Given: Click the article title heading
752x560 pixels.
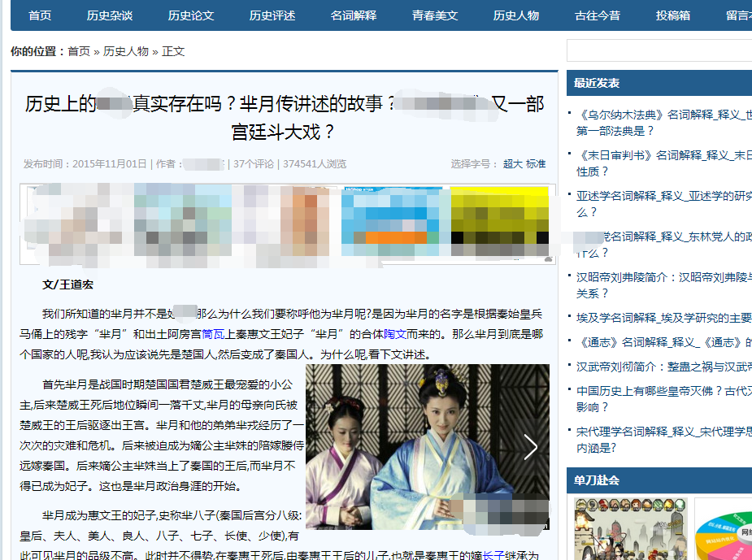Looking at the screenshot, I should (284, 118).
